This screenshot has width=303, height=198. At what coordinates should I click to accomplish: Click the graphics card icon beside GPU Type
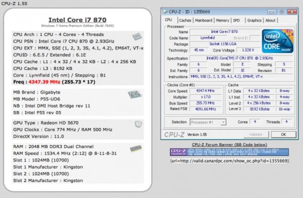[138, 124]
